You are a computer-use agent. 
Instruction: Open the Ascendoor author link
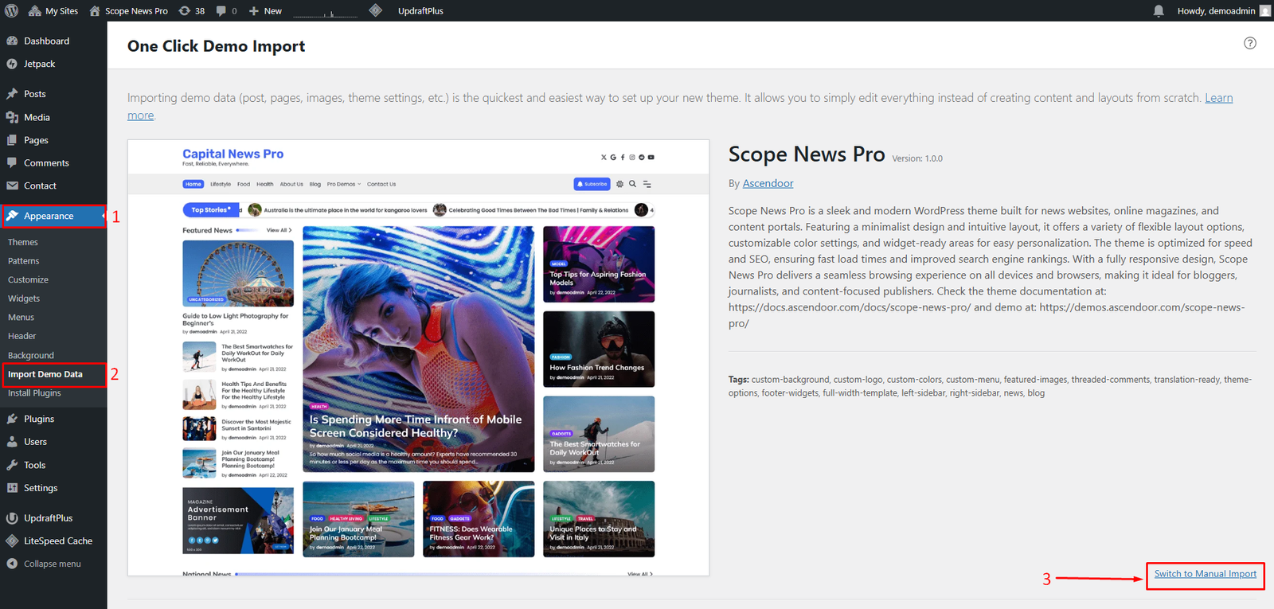(x=768, y=183)
